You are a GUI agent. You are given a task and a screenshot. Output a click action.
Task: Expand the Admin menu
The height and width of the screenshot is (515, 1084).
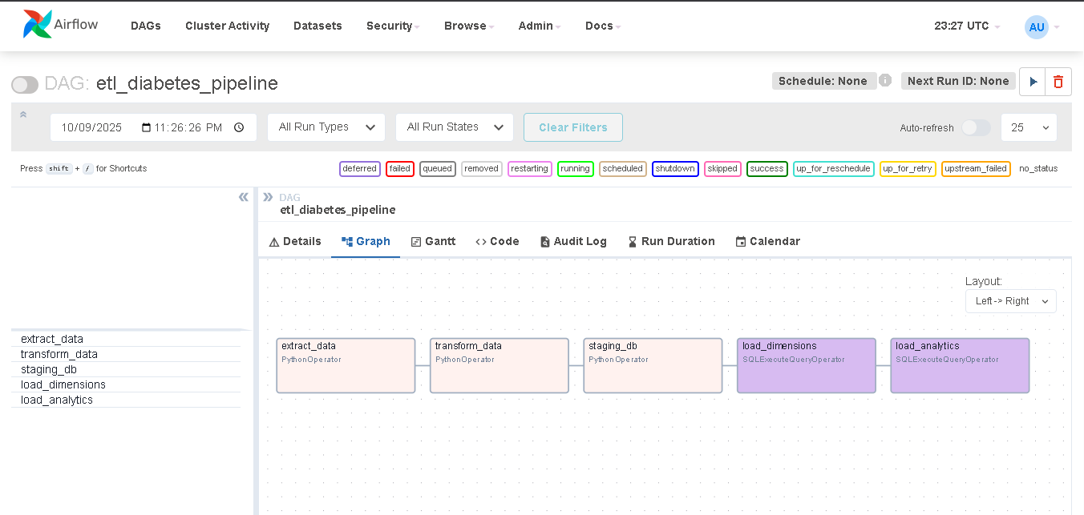(540, 26)
